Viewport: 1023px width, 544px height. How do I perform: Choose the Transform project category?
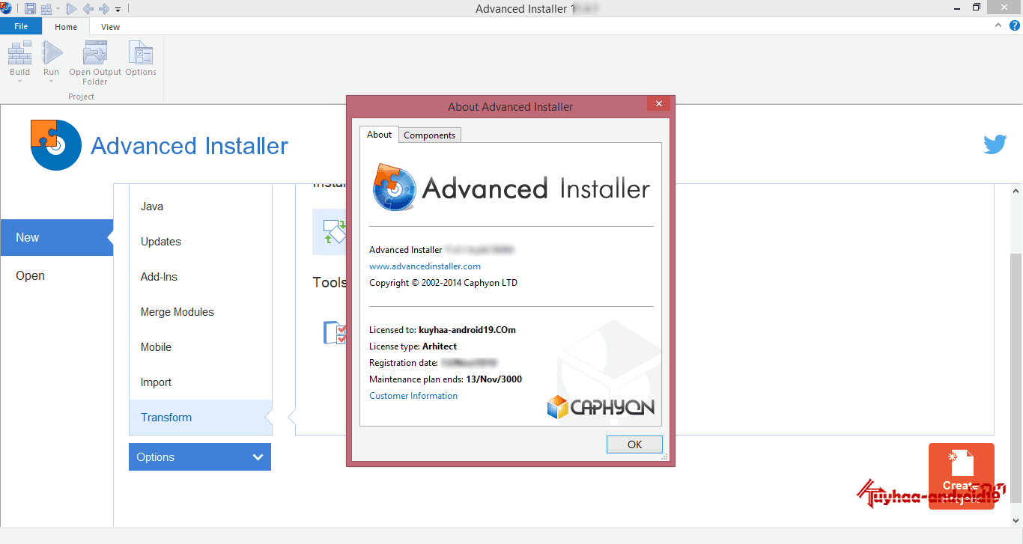(x=200, y=418)
